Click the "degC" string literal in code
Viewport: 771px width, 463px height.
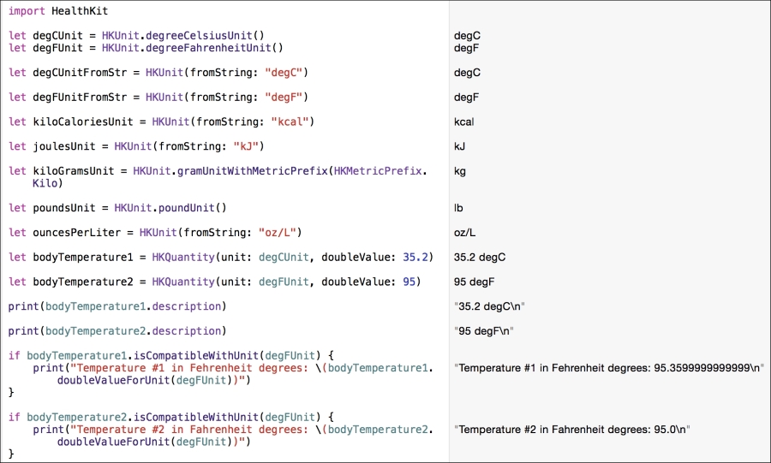[287, 73]
